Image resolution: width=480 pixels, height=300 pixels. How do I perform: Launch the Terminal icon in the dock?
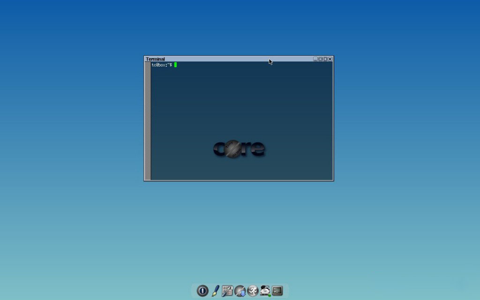(277, 291)
